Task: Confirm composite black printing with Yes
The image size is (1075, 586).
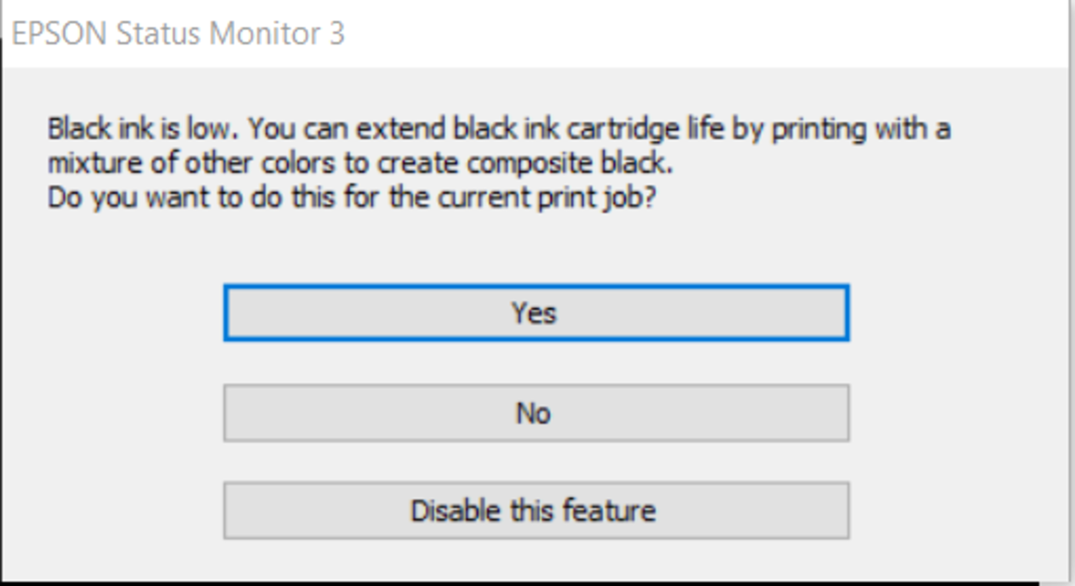Action: (x=536, y=313)
